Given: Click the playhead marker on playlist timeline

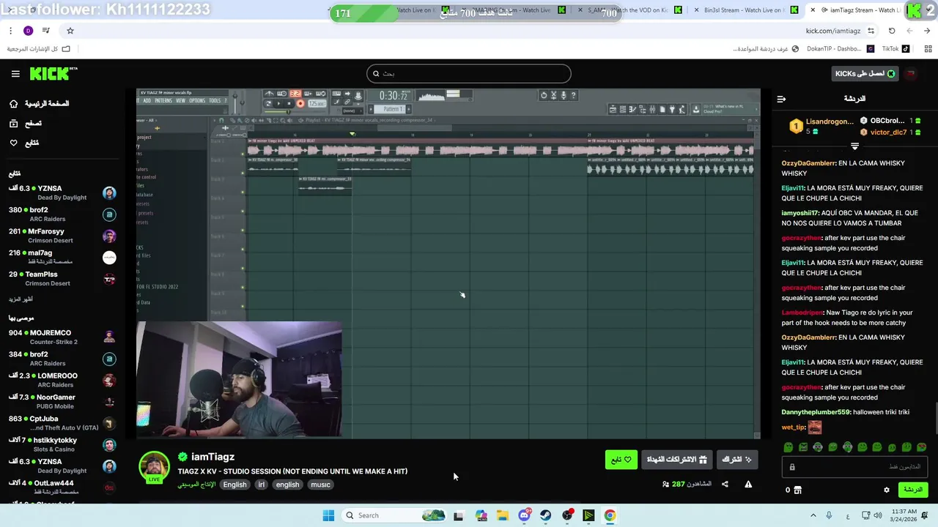Looking at the screenshot, I should pos(352,134).
